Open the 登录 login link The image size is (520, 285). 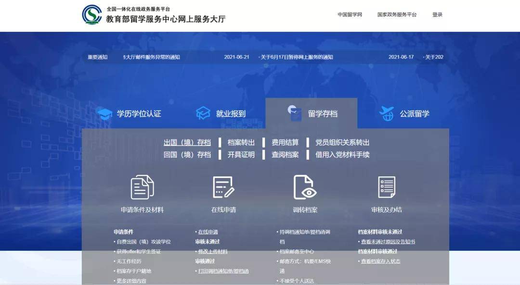click(x=437, y=15)
